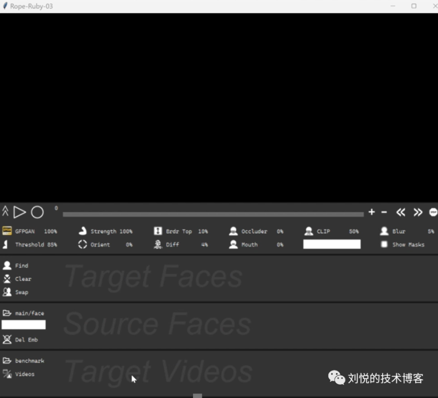Click the Videos label
The width and height of the screenshot is (438, 398).
click(x=25, y=374)
